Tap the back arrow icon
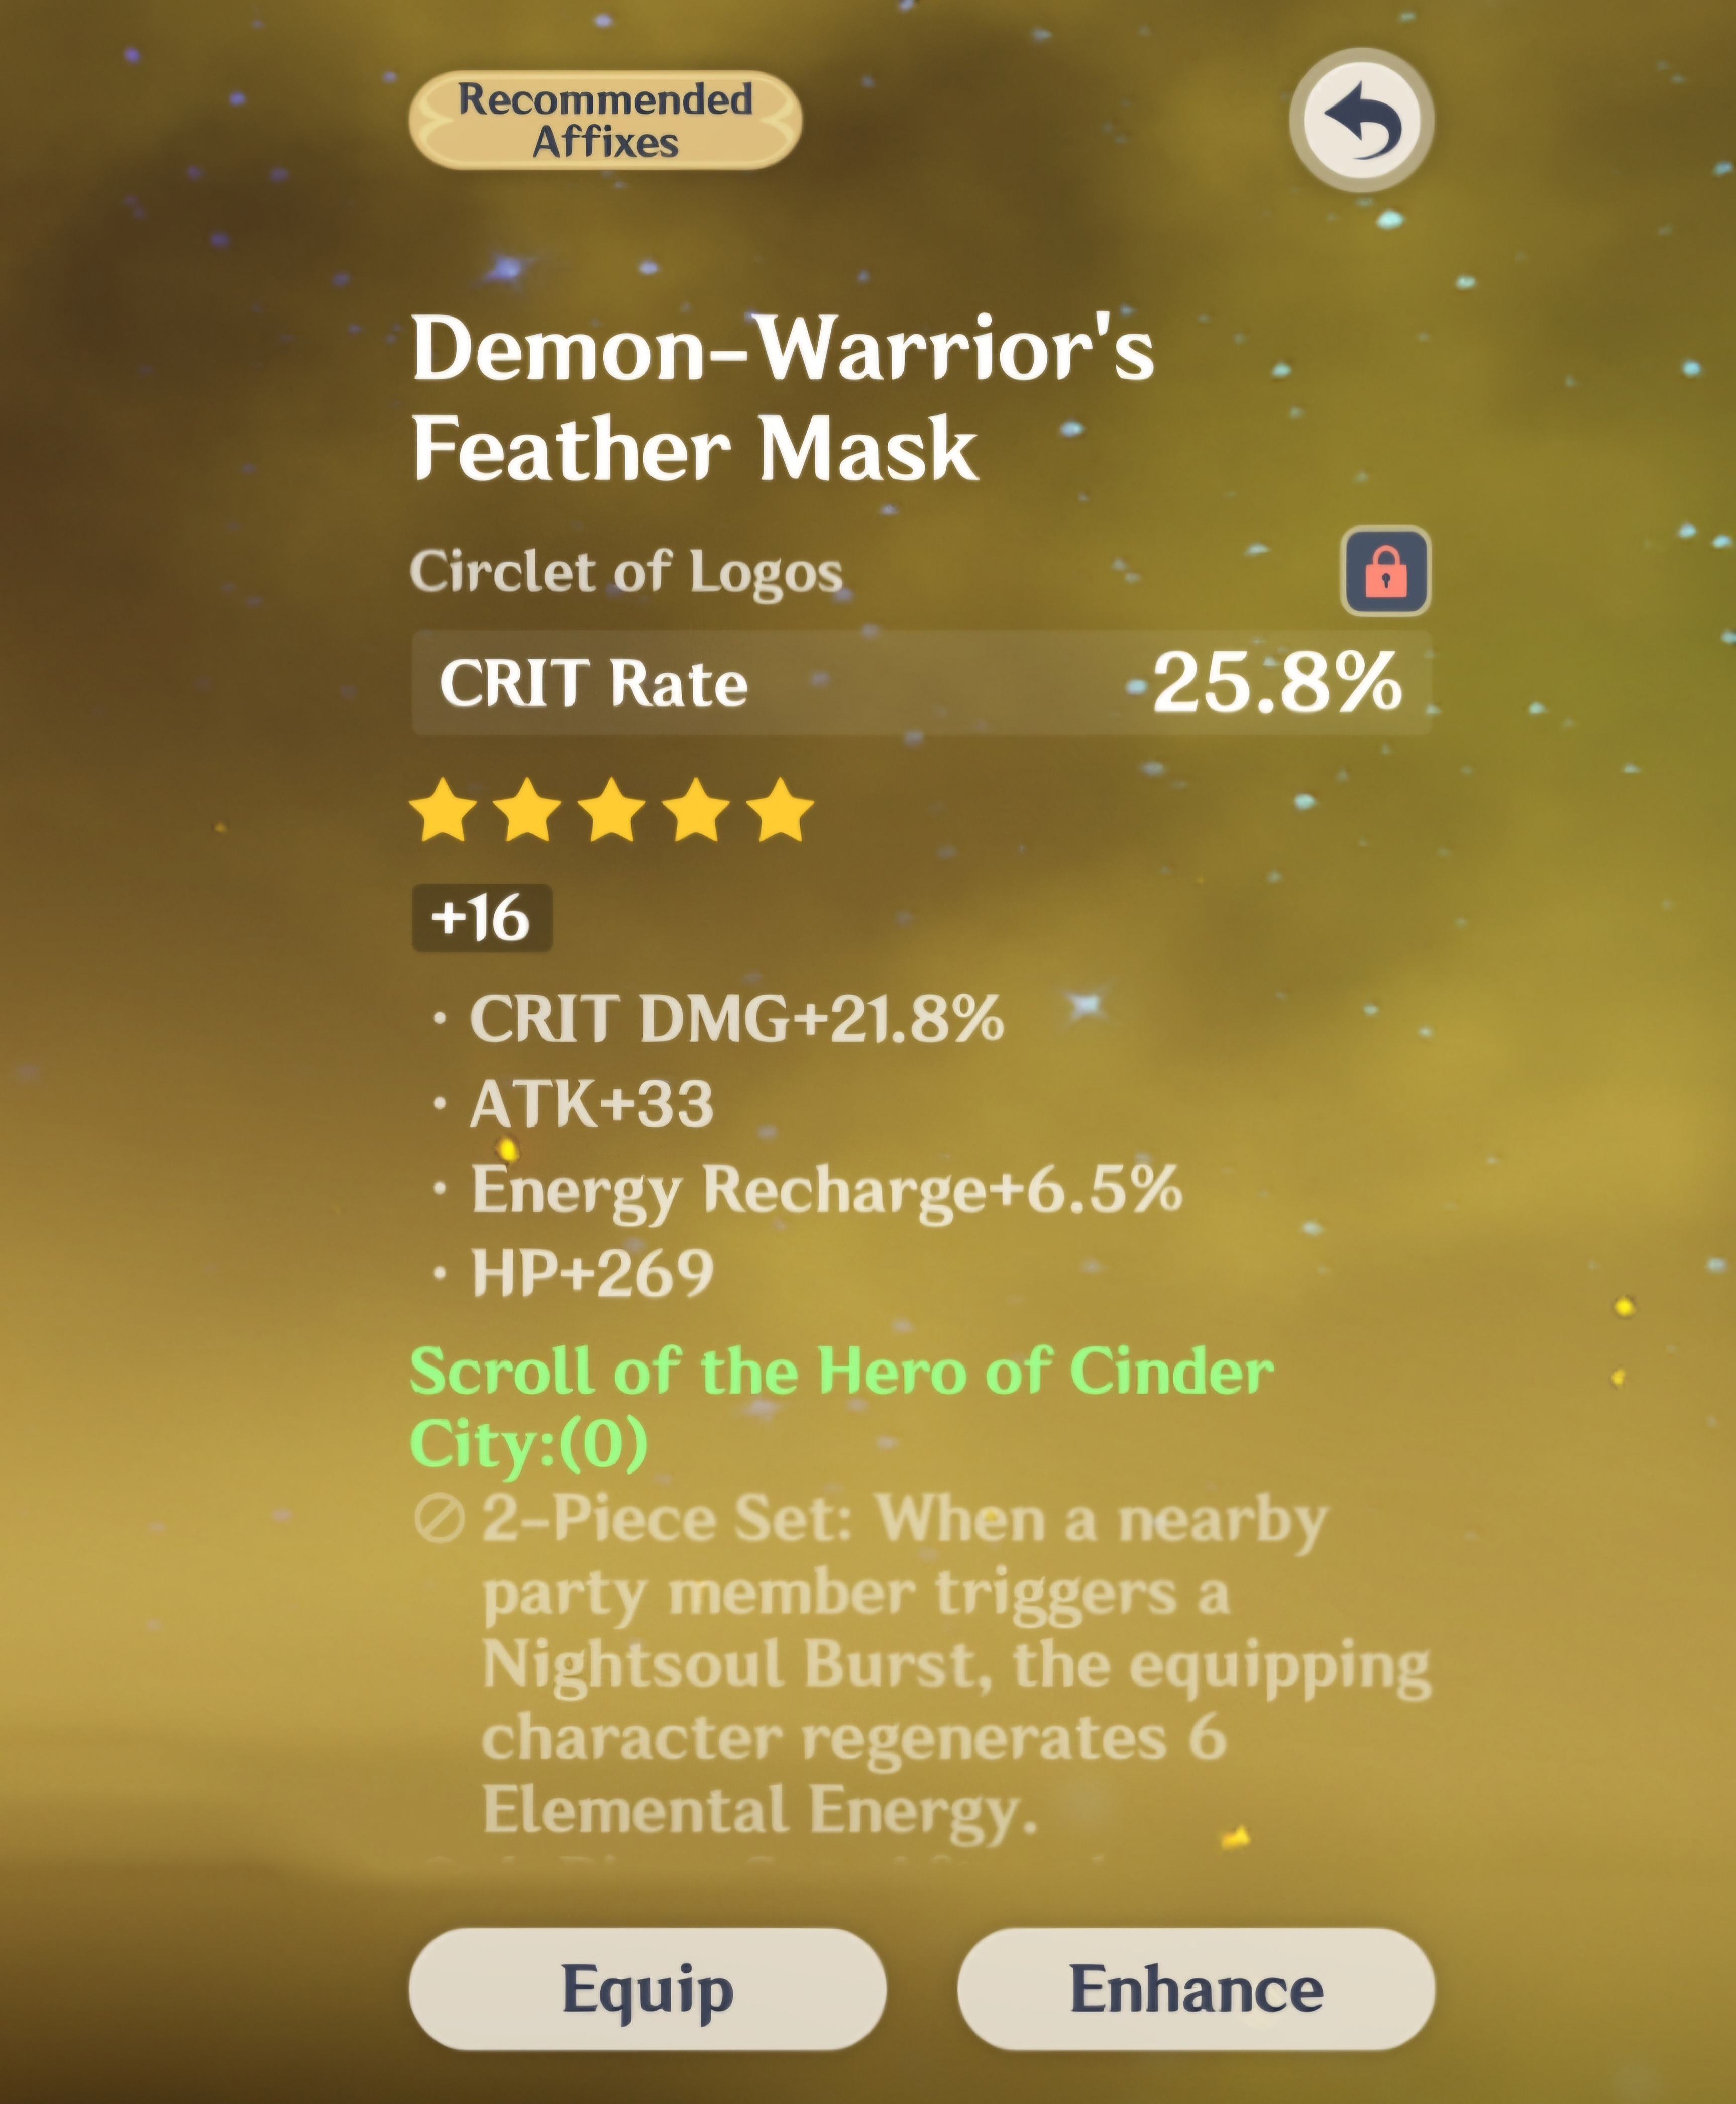Viewport: 1736px width, 2104px height. (x=1362, y=120)
